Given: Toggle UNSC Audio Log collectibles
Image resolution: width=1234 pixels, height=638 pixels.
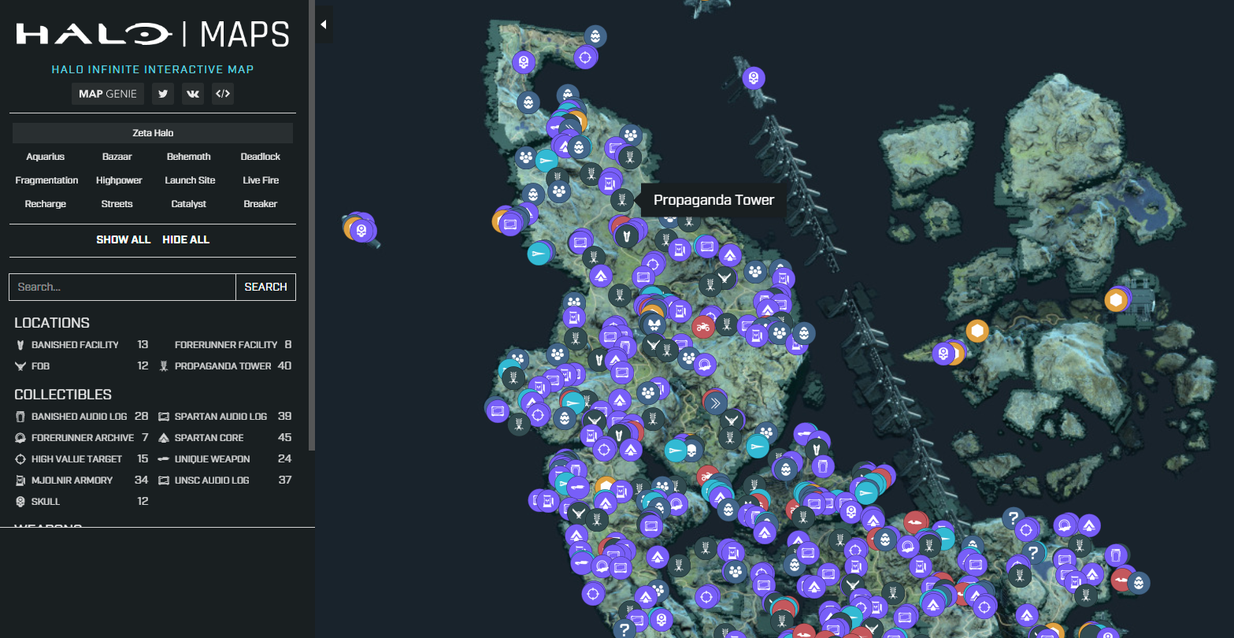Looking at the screenshot, I should click(x=225, y=480).
